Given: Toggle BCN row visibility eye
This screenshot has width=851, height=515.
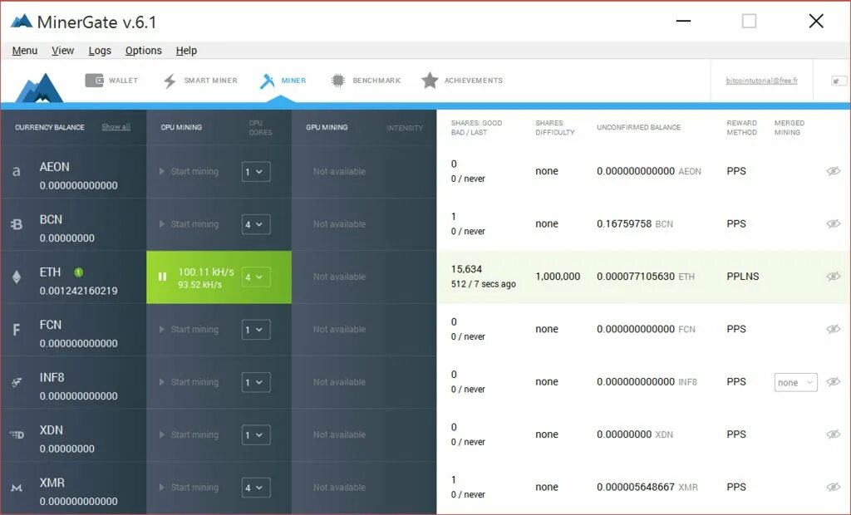Looking at the screenshot, I should click(x=833, y=223).
